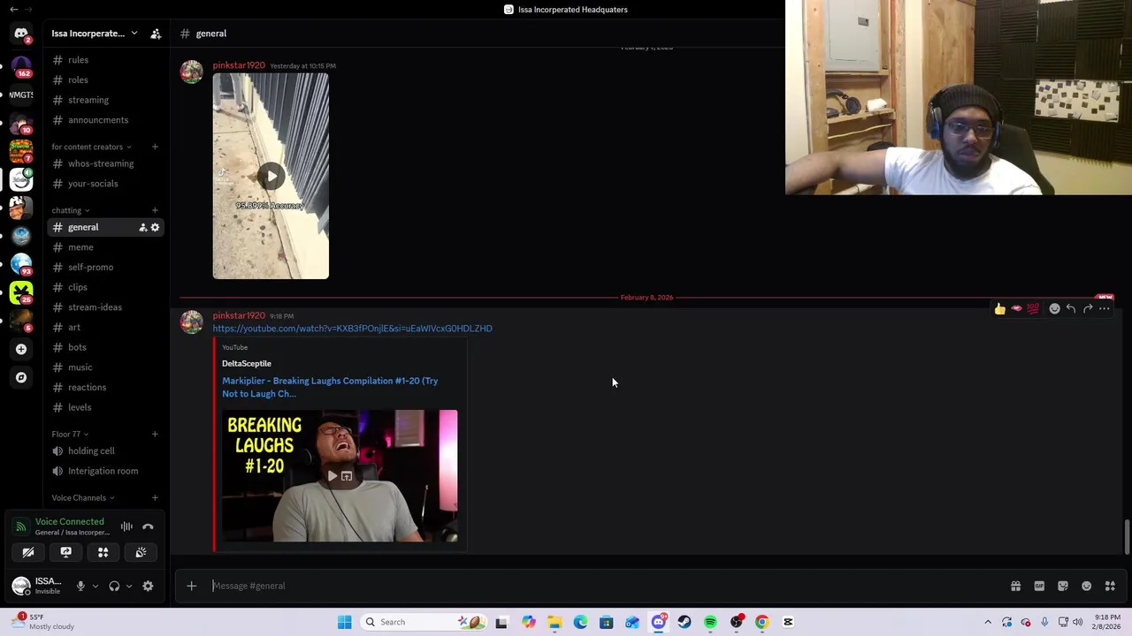Open Discord direct messages home icon

(21, 34)
